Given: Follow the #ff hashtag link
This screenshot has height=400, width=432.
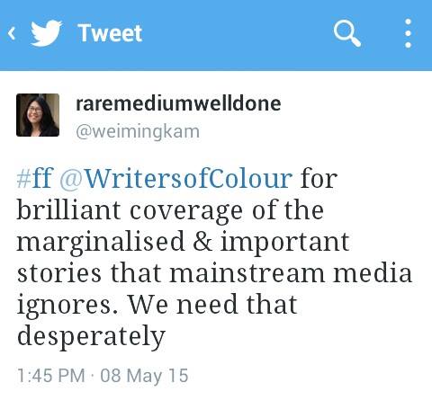Looking at the screenshot, I should tap(35, 178).
